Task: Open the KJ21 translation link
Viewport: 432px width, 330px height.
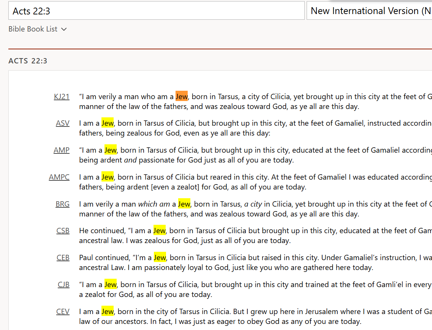Action: tap(62, 97)
